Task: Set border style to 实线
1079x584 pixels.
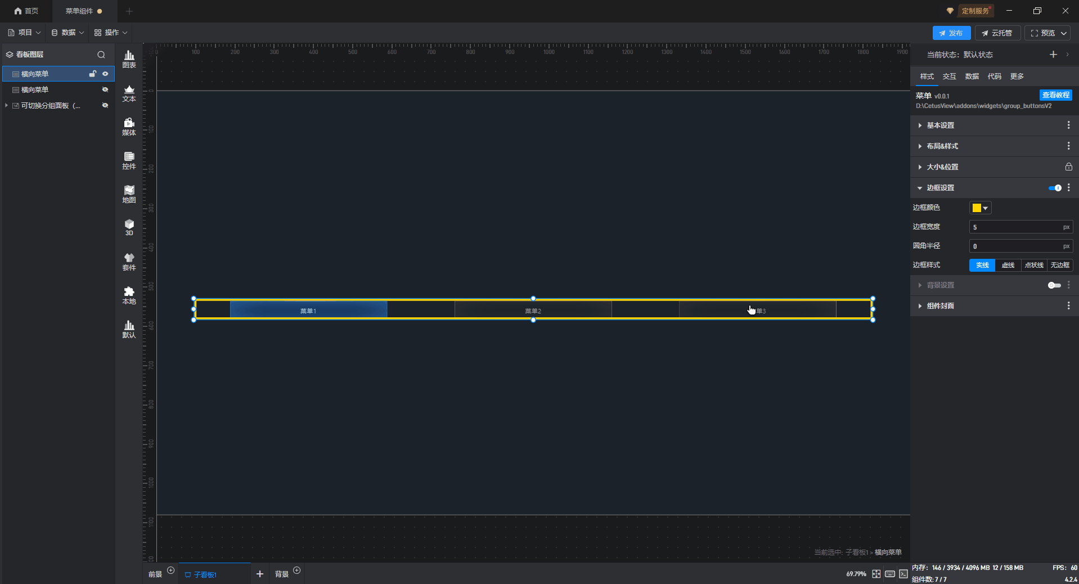Action: 982,265
